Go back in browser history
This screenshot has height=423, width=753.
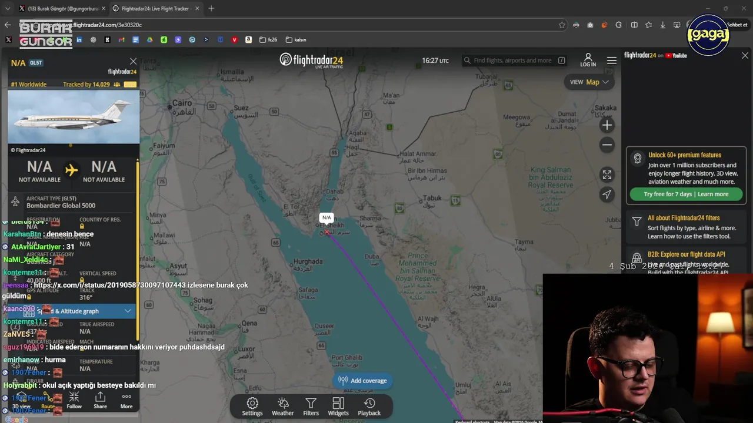[8, 25]
